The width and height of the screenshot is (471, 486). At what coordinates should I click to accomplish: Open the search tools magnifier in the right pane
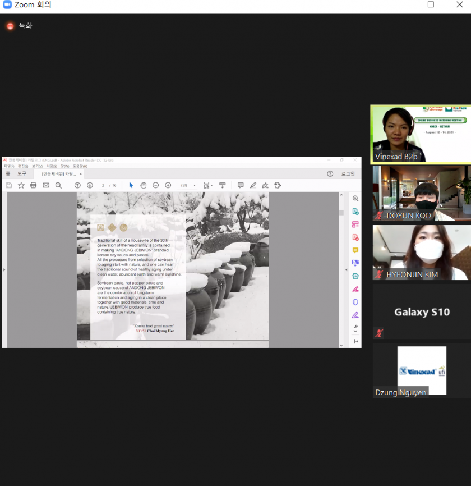coord(355,198)
